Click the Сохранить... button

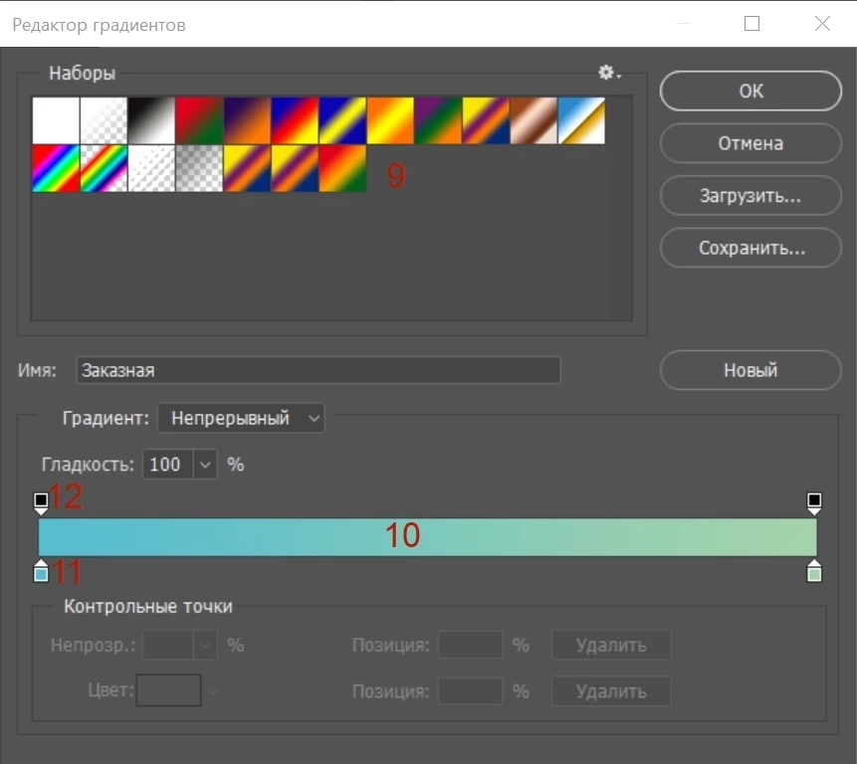click(750, 248)
